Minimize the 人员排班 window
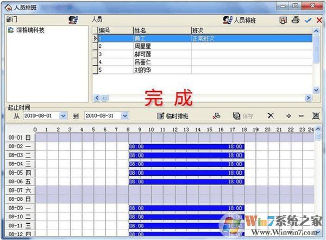The height and width of the screenshot is (240, 326). pyautogui.click(x=283, y=6)
